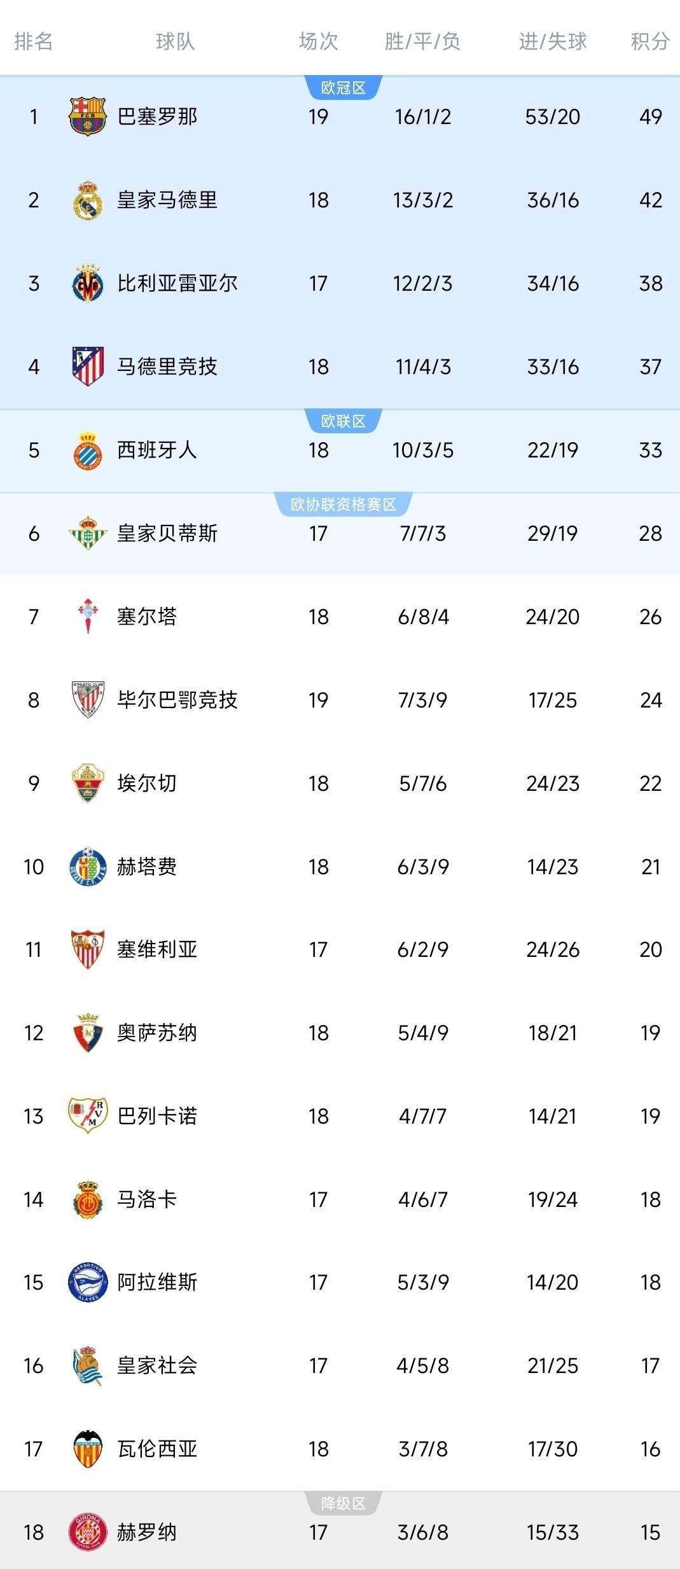Select the 进/失球 value for 皇家马德里

point(554,198)
